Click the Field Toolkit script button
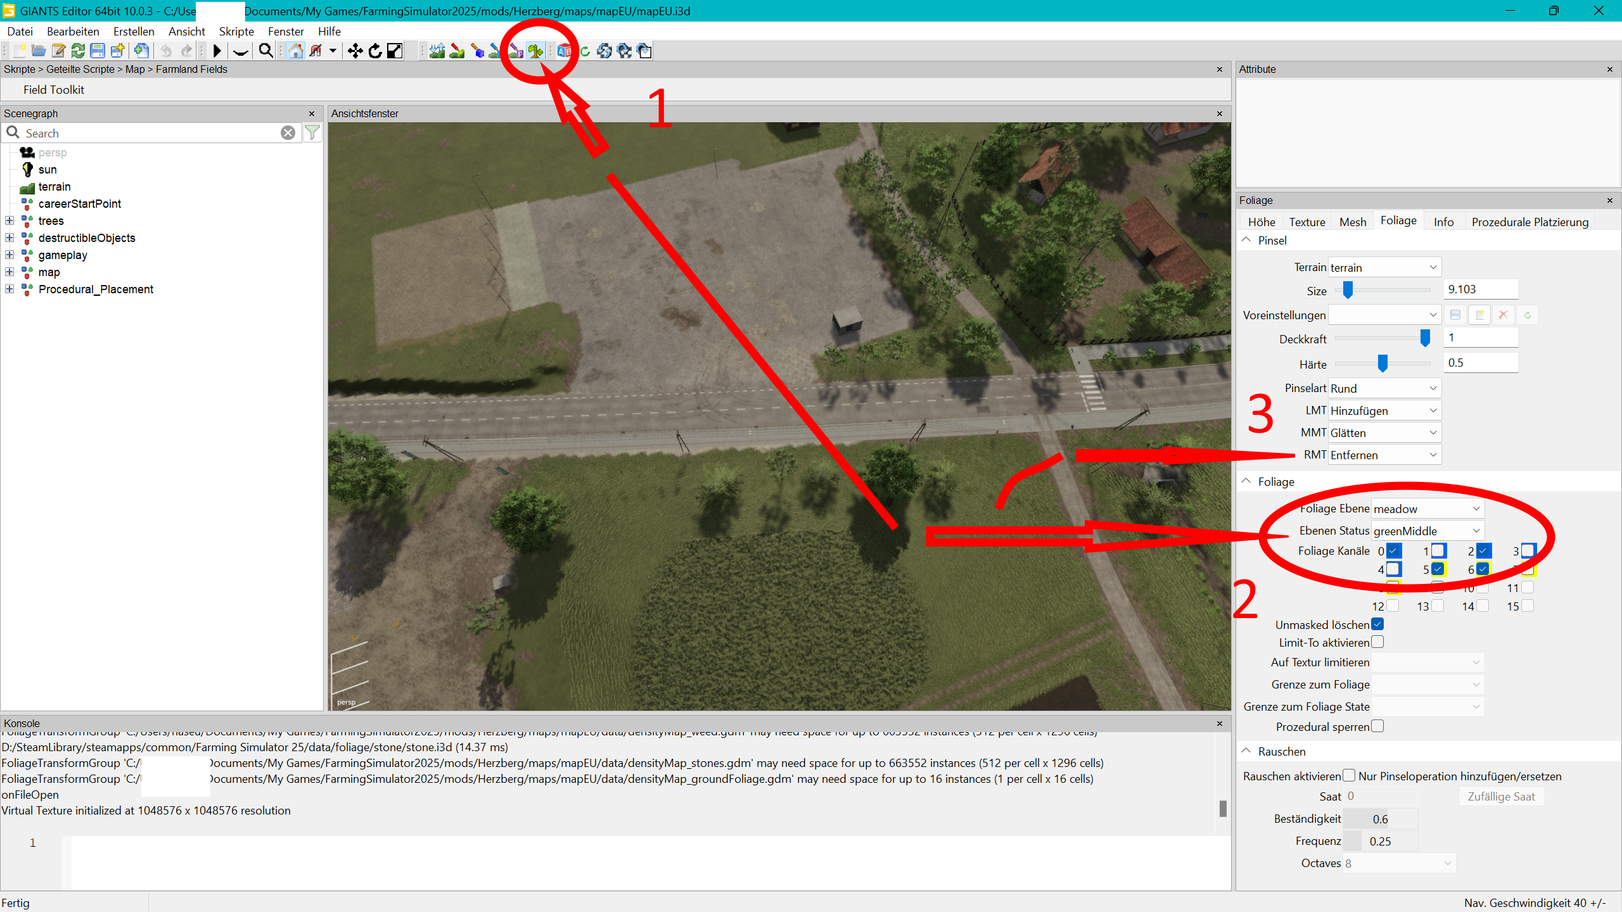Image resolution: width=1622 pixels, height=912 pixels. [x=54, y=89]
